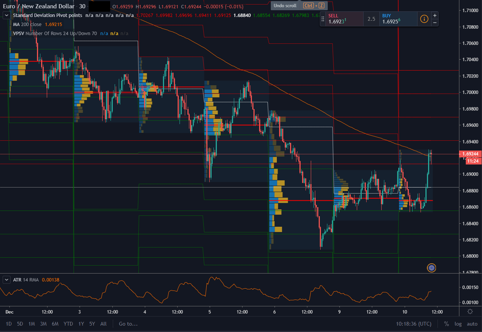Open chart settings gear on time axis
482x332 pixels.
pyautogui.click(x=470, y=312)
